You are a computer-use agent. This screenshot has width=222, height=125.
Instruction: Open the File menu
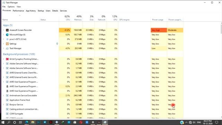4,7
